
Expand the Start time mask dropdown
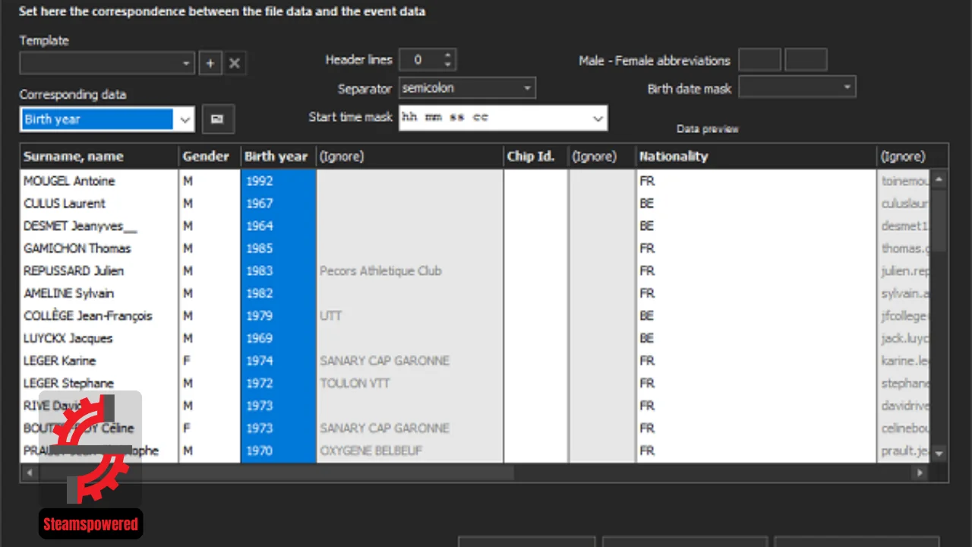(598, 118)
